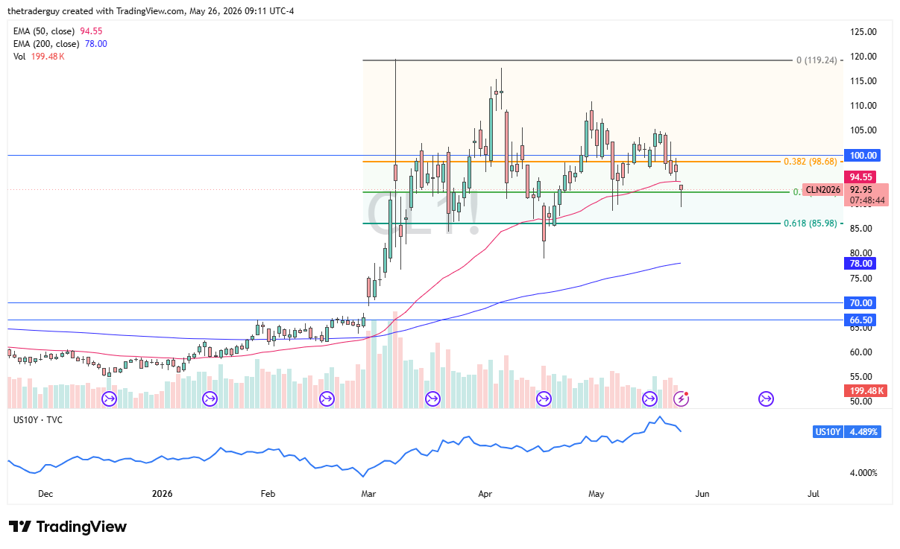
Task: Click the TradingView logo at bottom left
Action: pos(68,527)
